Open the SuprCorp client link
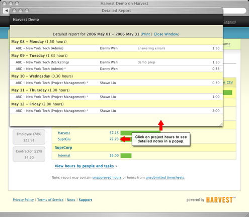Screen dimensions: 249x217 click(63, 148)
